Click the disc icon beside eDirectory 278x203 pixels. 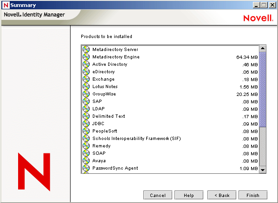click(x=86, y=72)
